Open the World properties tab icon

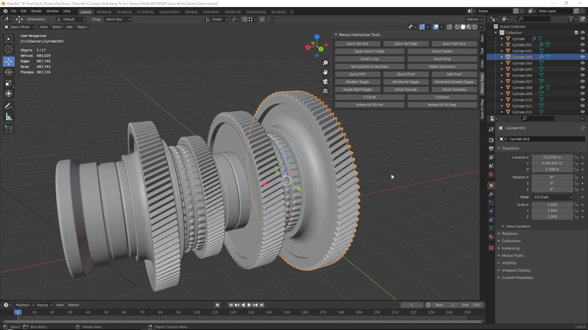pyautogui.click(x=491, y=174)
